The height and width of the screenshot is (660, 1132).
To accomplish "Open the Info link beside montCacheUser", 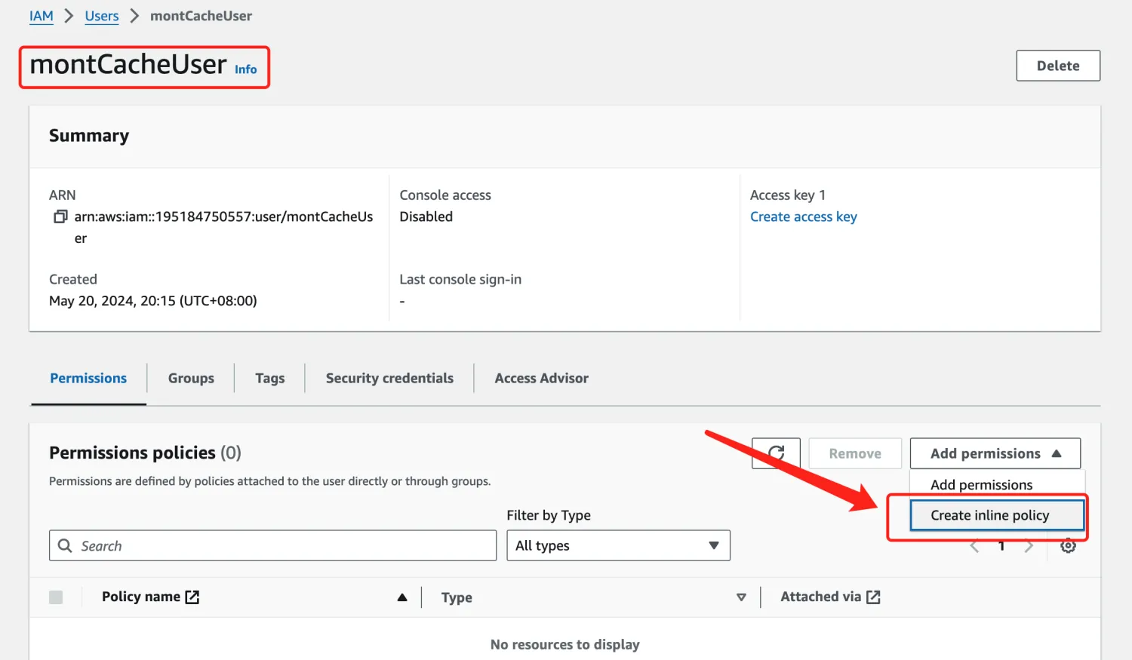I will click(245, 69).
